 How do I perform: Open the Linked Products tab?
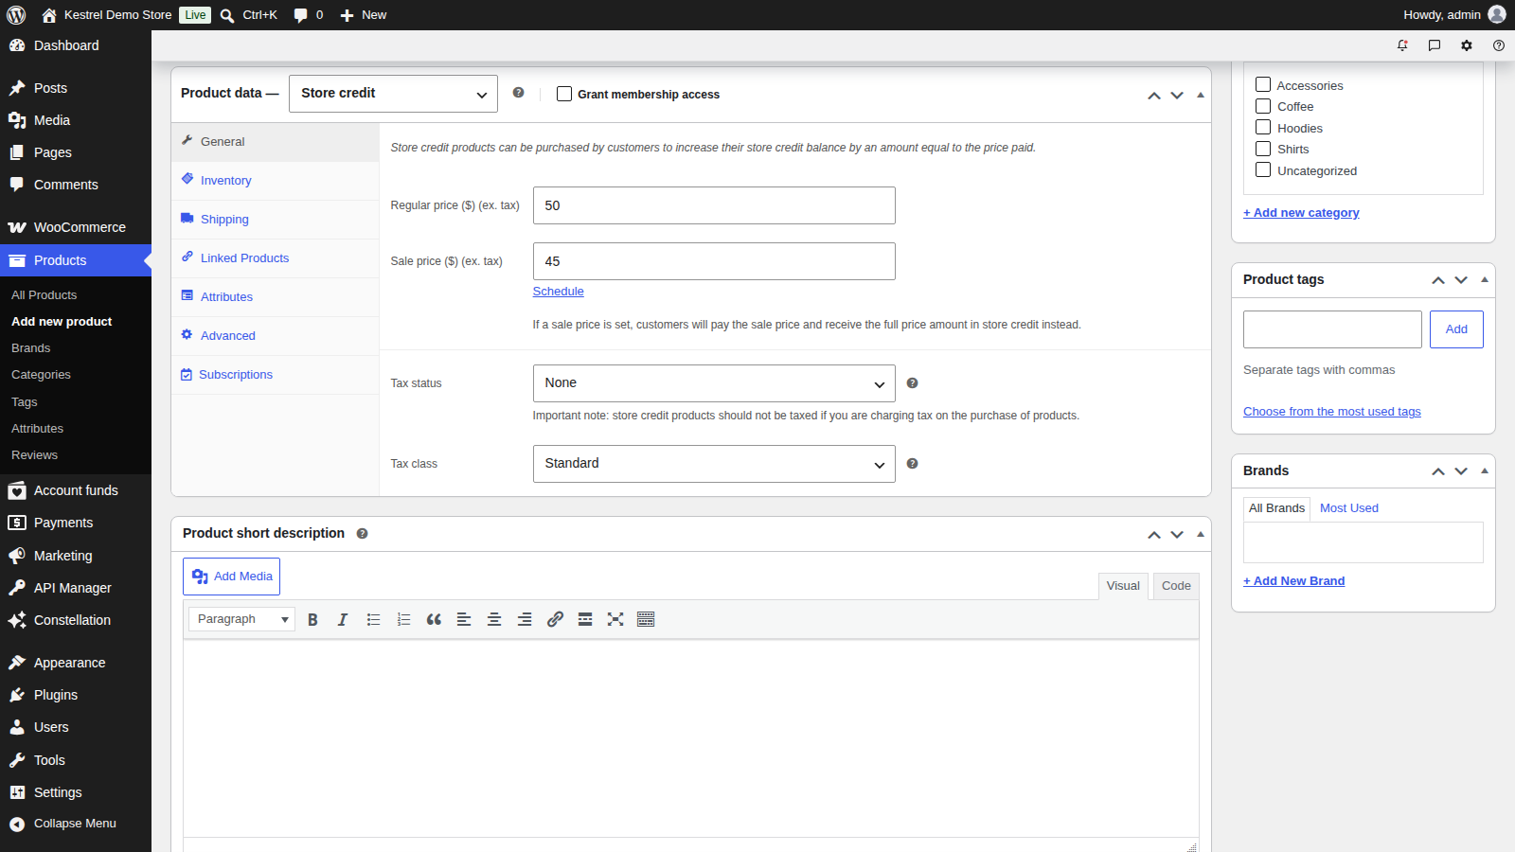coord(275,258)
